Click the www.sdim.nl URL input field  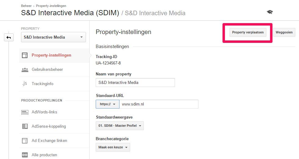159,104
